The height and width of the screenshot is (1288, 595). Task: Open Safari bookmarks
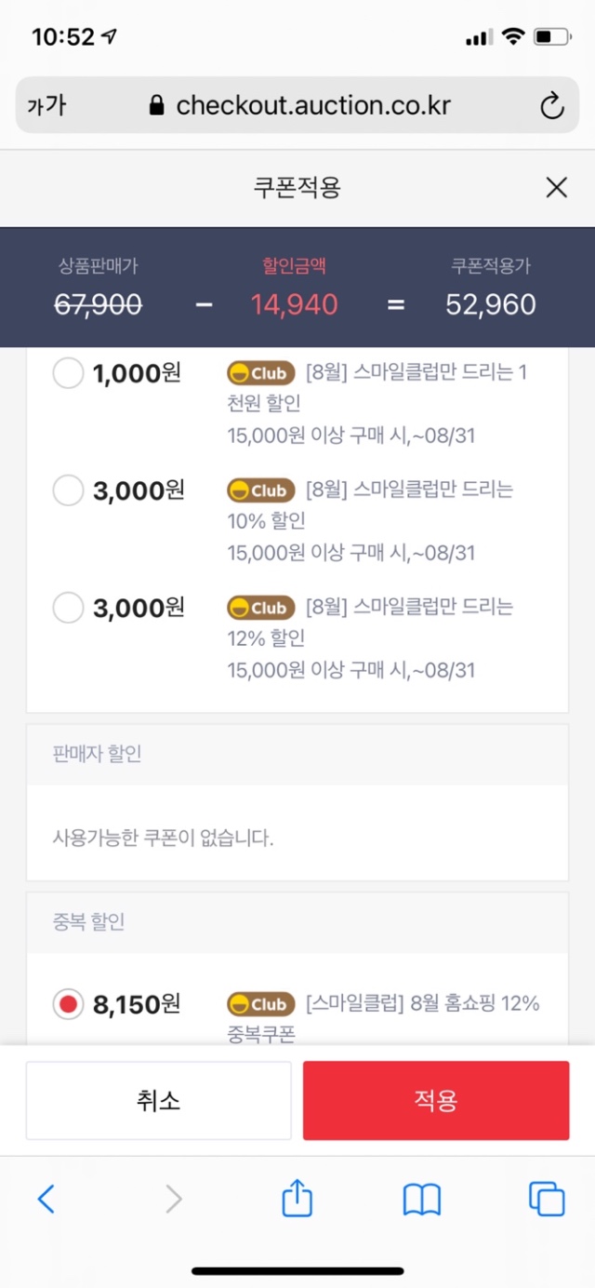421,1199
